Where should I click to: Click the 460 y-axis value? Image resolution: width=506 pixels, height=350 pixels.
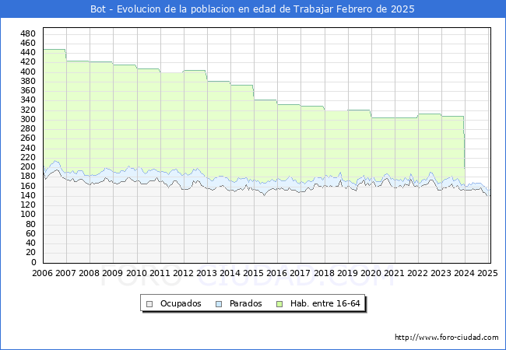click(28, 44)
